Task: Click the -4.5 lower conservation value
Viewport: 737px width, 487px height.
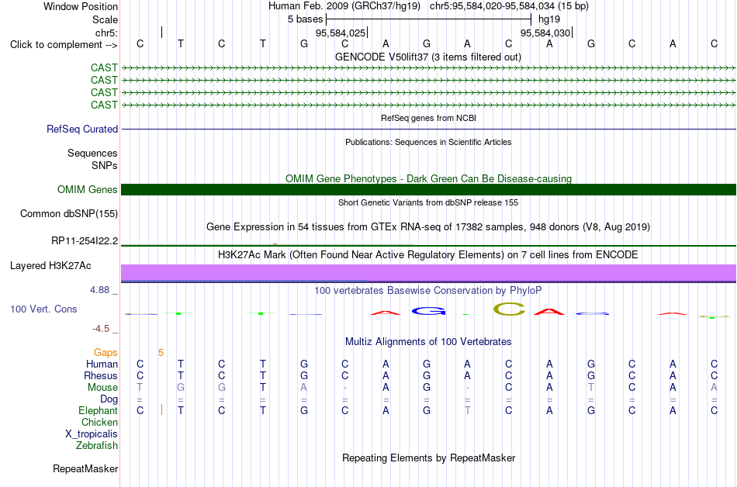Action: 101,328
